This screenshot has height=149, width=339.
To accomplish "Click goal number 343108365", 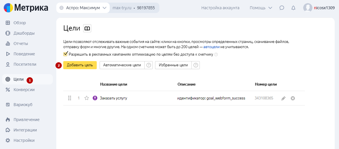I will (x=264, y=98).
